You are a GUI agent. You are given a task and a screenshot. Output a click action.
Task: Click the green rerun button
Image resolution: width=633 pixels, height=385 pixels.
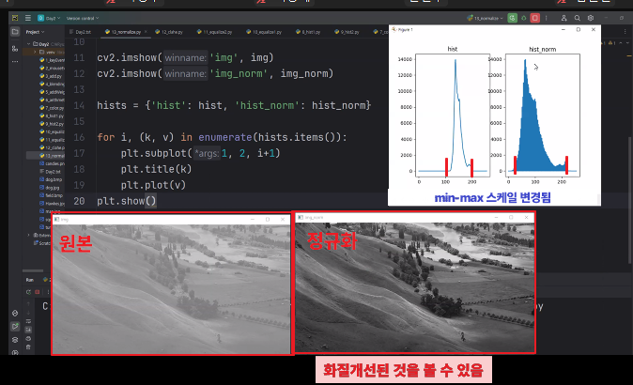(x=512, y=18)
